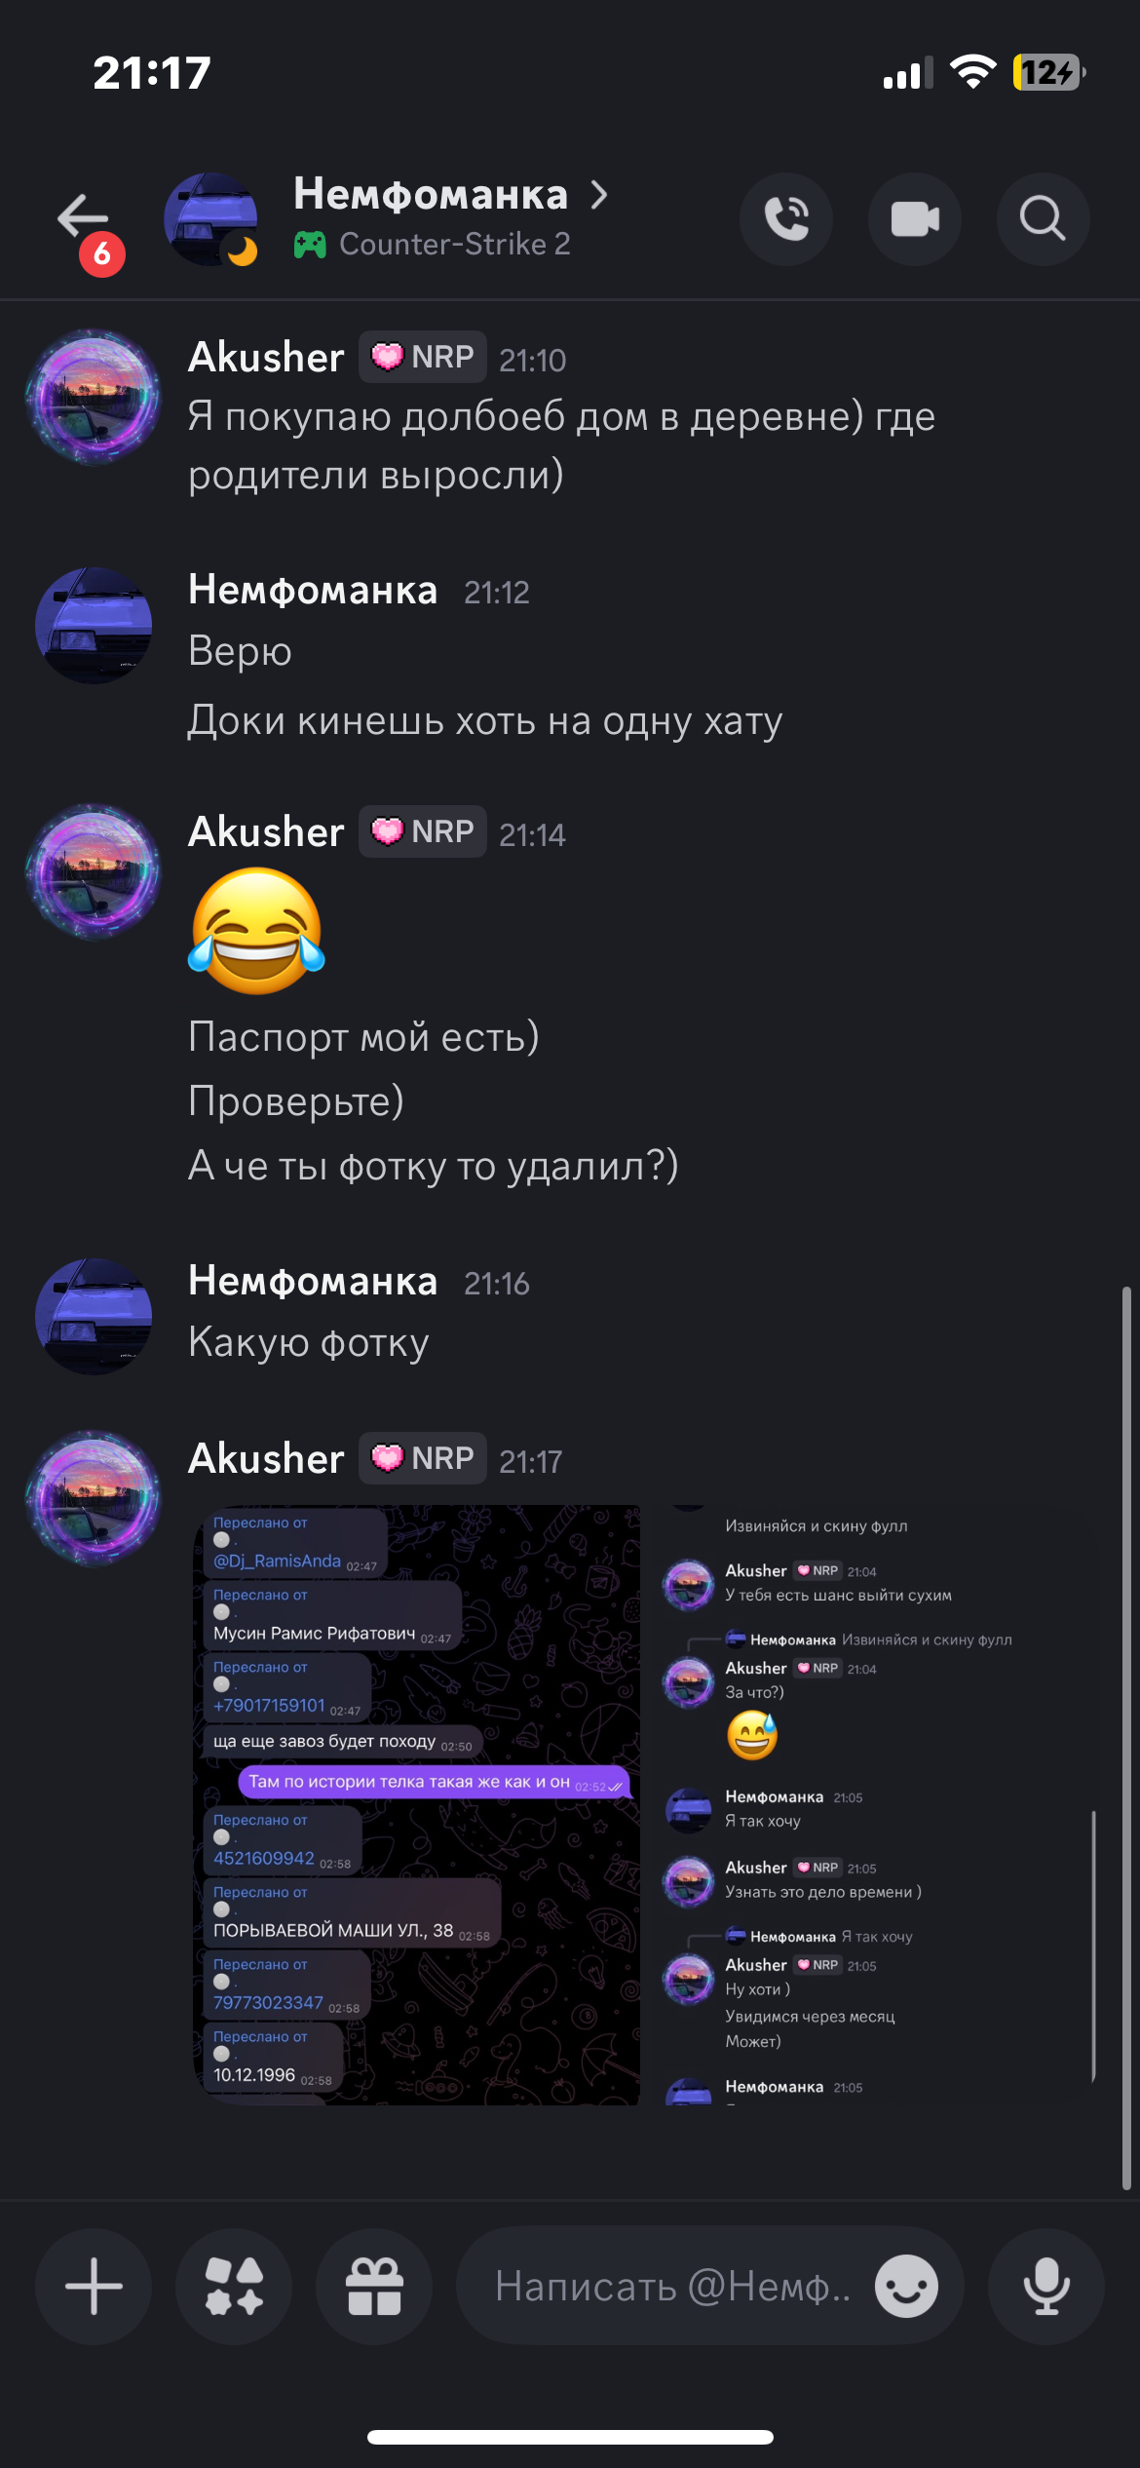Image resolution: width=1140 pixels, height=2468 pixels.
Task: Open the chat search magnifier
Action: [x=1043, y=219]
